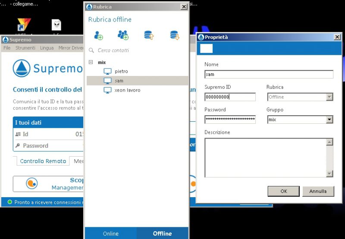Select the Controllo Remoto tab

pyautogui.click(x=43, y=161)
